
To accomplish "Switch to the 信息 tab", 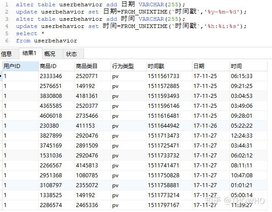I will tap(7, 54).
